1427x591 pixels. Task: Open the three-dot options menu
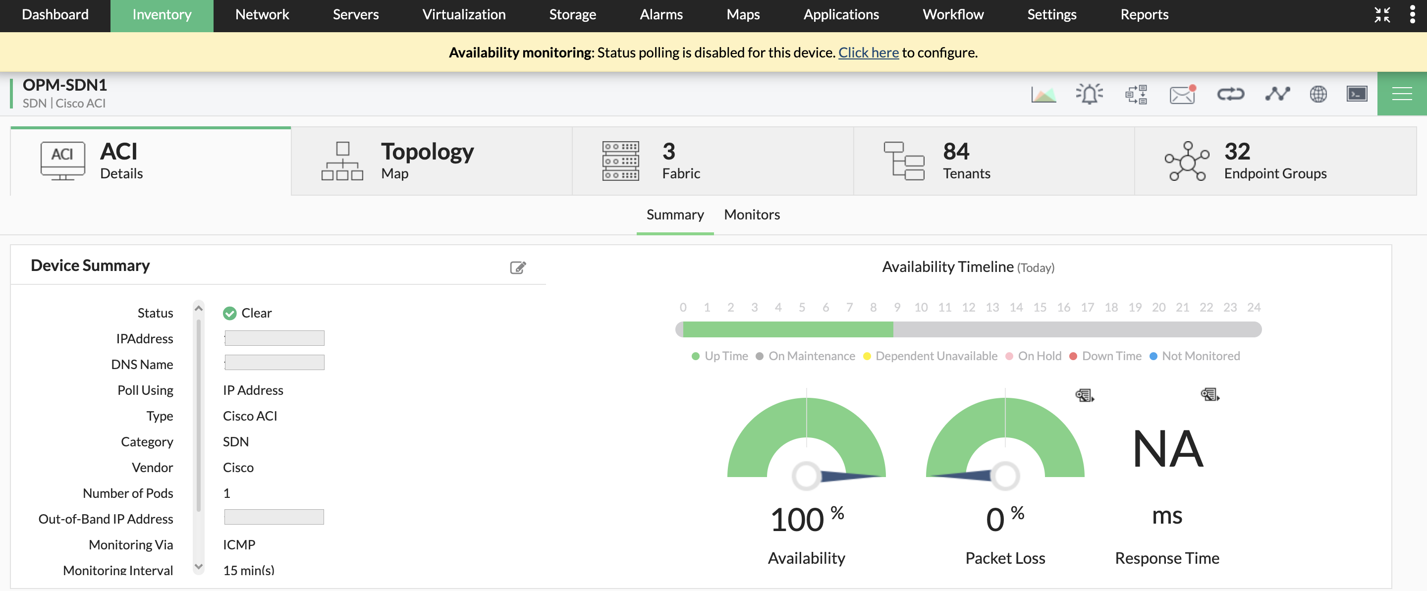tap(1412, 14)
